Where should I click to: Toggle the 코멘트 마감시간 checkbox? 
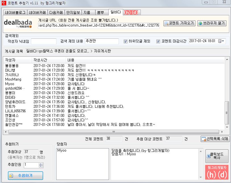[x=158, y=41]
